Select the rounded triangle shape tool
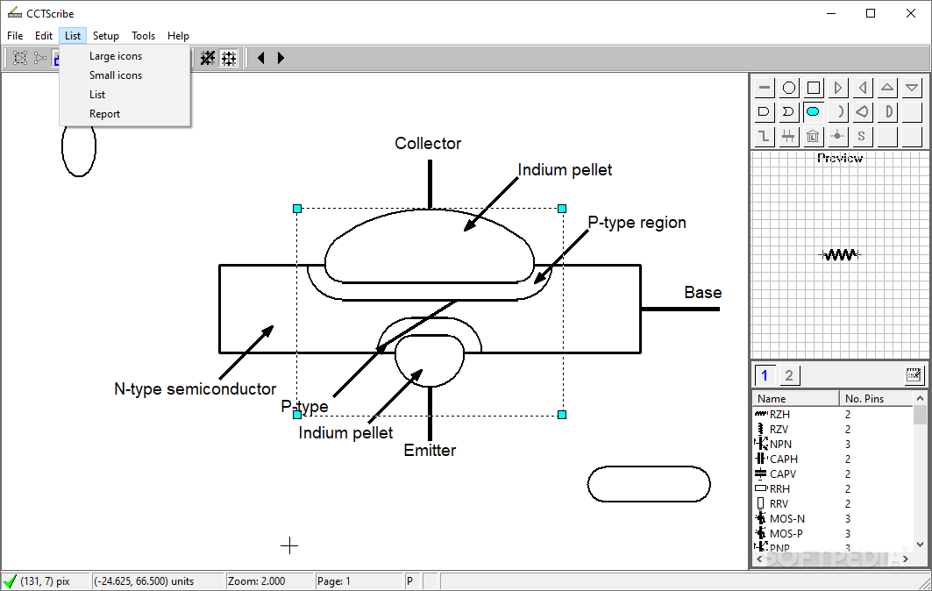 coord(862,111)
